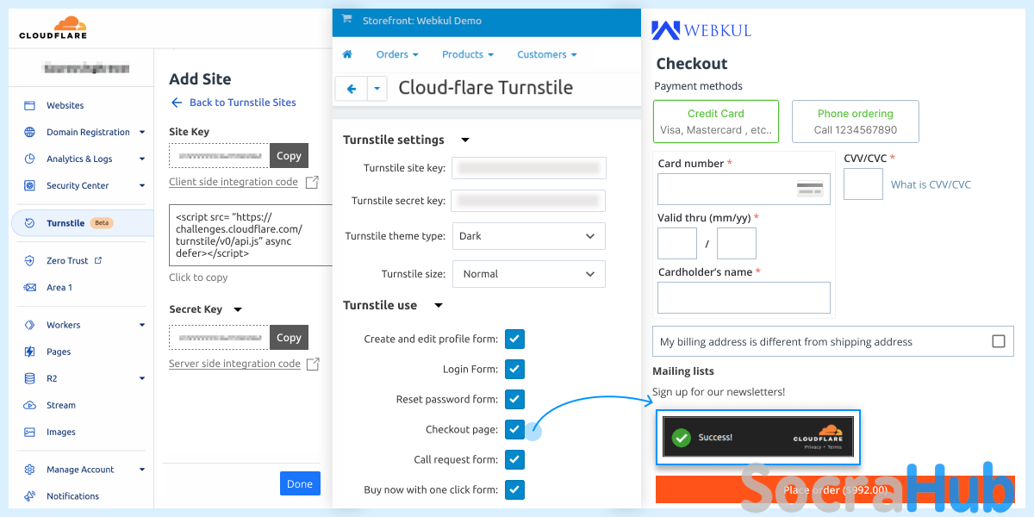1034x517 pixels.
Task: Expand the Secret Key section arrow
Action: (x=239, y=309)
